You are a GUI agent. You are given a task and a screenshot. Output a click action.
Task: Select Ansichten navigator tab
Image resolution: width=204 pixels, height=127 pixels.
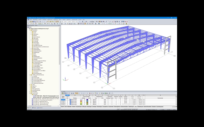click(40, 108)
